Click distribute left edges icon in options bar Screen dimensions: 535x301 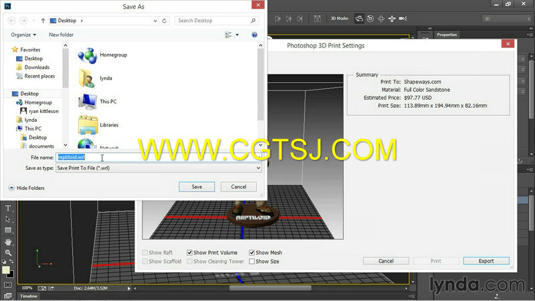278,19
